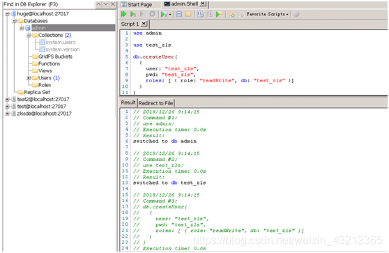
Task: Select the Databases tree folder
Action: (36, 21)
